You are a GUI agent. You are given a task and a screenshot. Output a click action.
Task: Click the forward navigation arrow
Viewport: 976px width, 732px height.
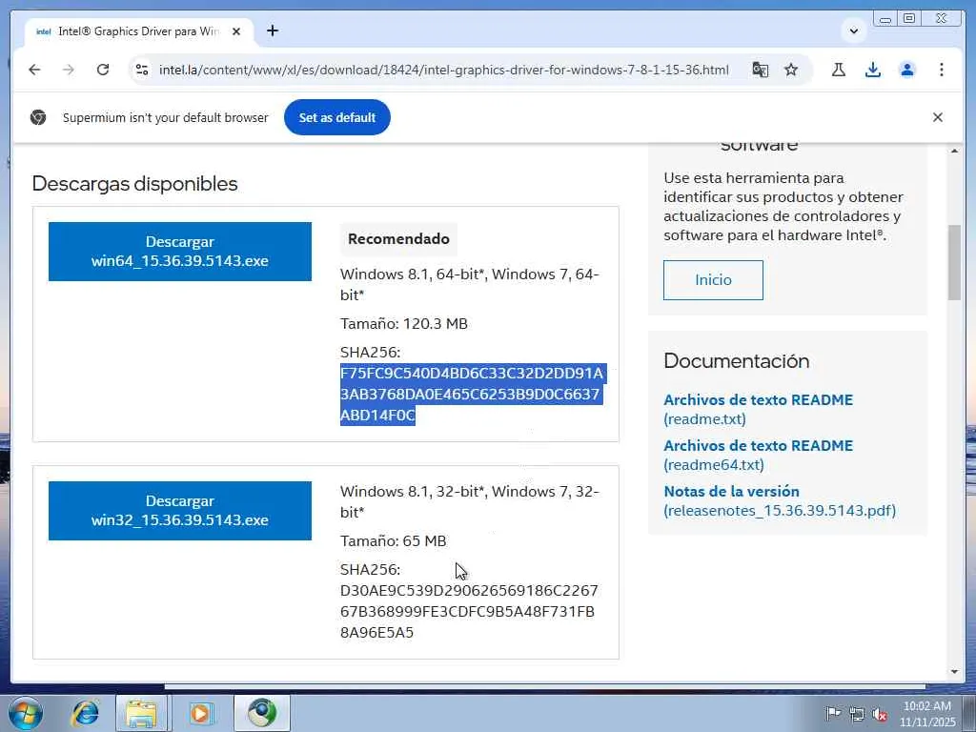pos(69,70)
